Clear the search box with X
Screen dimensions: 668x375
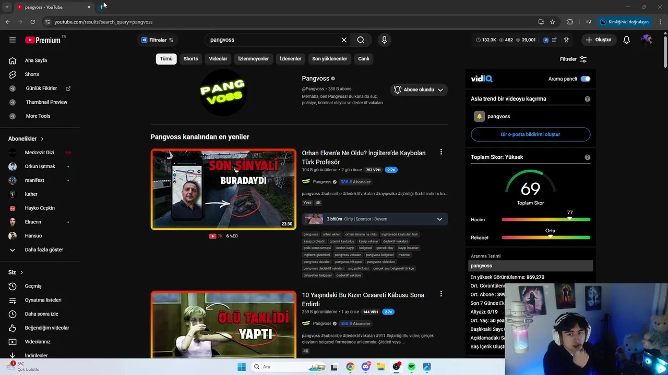[x=344, y=40]
